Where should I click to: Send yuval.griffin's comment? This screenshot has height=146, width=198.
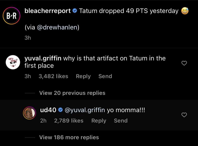pyautogui.click(x=105, y=76)
